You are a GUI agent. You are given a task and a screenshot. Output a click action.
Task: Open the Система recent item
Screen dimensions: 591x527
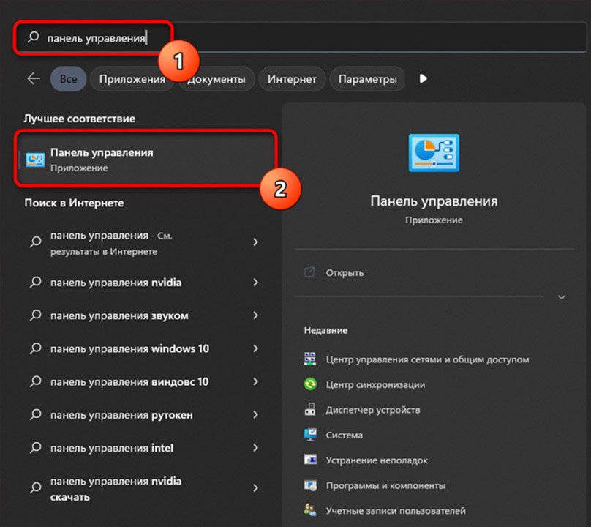point(344,435)
